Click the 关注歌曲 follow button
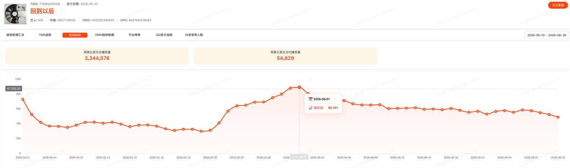 (558, 5)
